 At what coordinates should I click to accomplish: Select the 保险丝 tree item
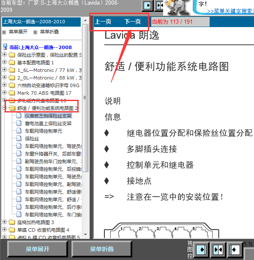32,139
